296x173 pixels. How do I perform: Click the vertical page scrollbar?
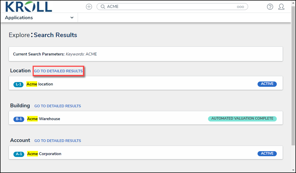point(293,75)
